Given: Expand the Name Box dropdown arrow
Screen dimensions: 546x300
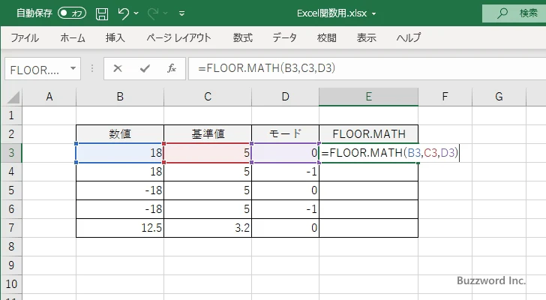Looking at the screenshot, I should pos(73,68).
